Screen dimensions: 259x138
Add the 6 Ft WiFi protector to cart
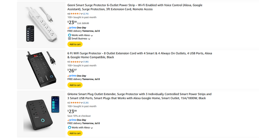pyautogui.click(x=75, y=85)
